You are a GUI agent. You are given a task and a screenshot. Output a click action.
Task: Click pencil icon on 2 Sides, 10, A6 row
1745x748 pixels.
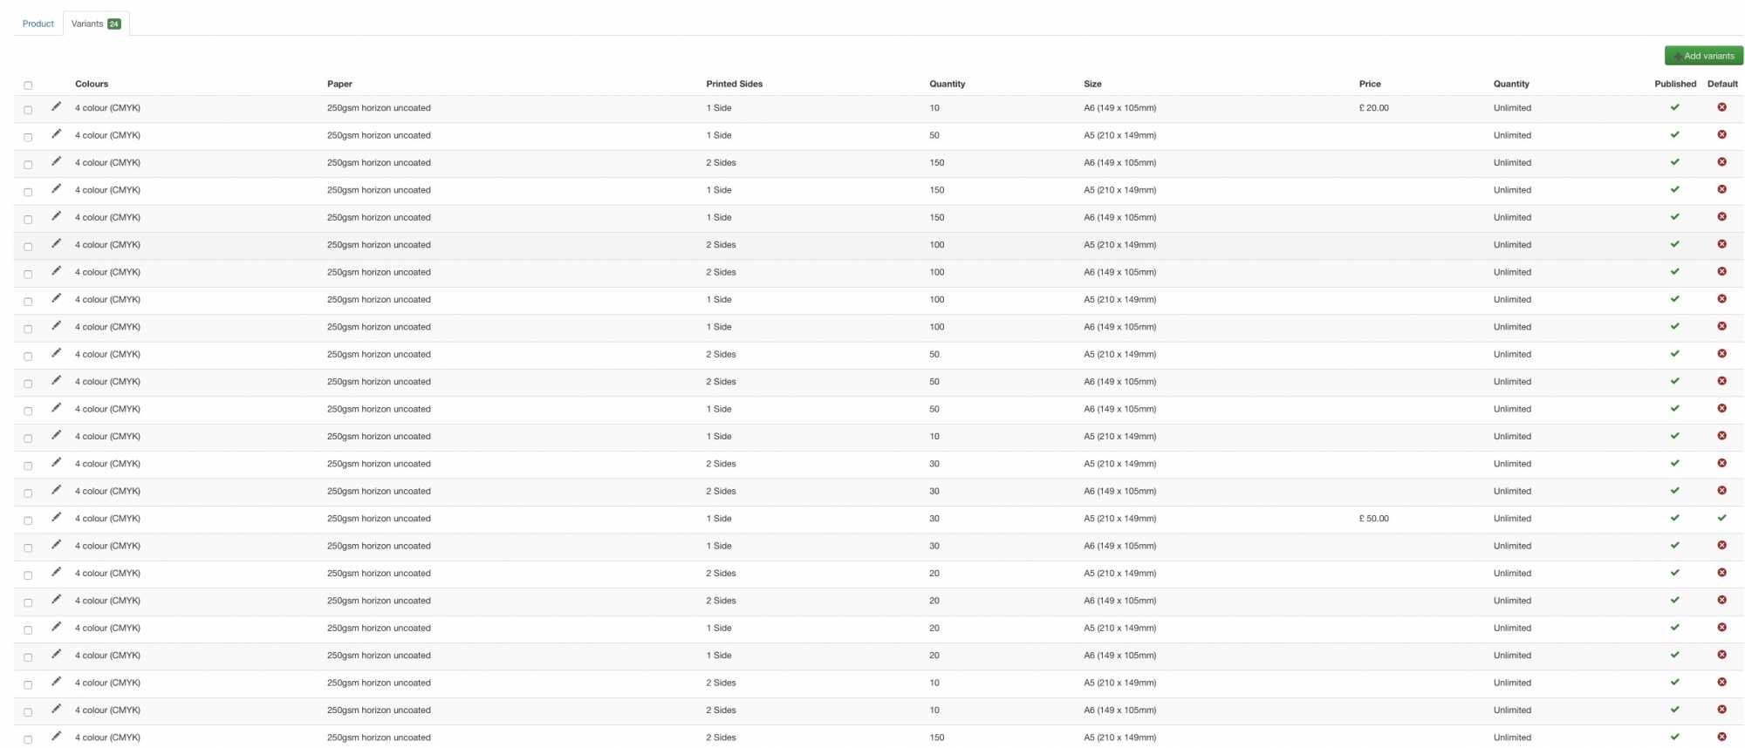[56, 709]
